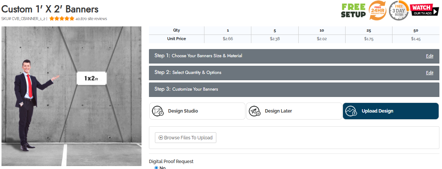This screenshot has width=442, height=169.
Task: Click the Custom 1' X 2' Banners title
Action: (x=50, y=9)
